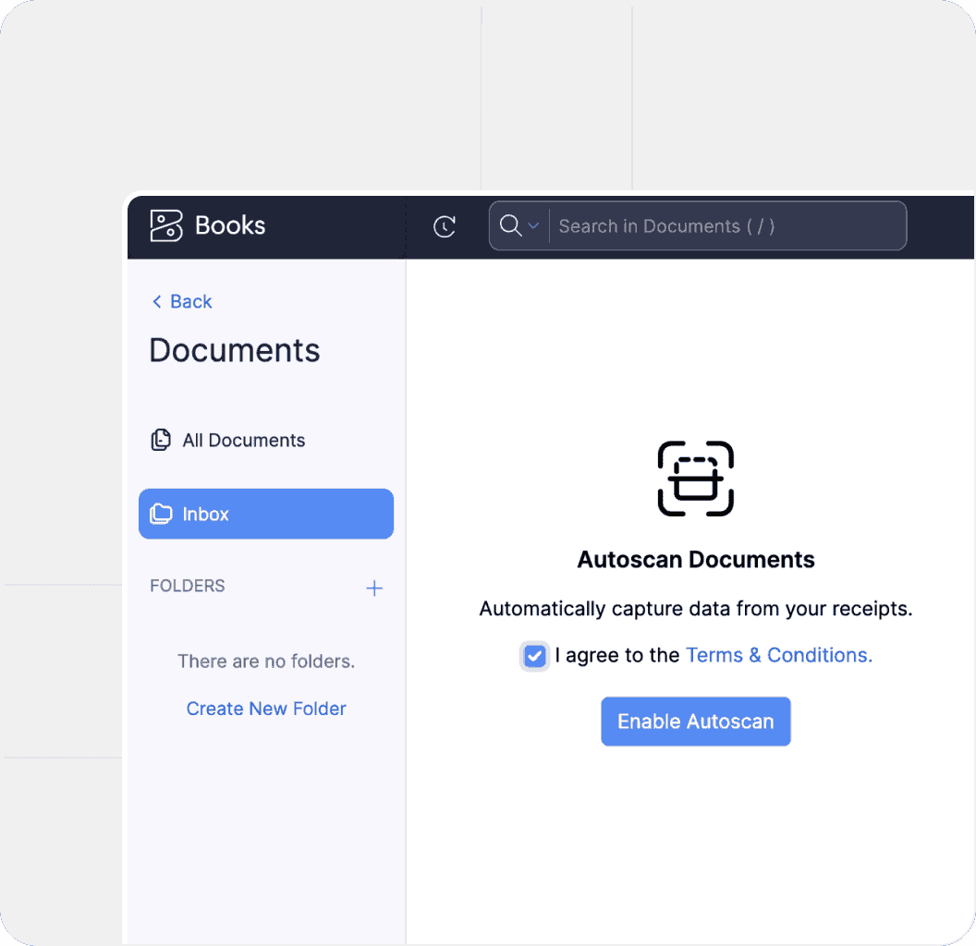Select All Documents in the sidebar
This screenshot has height=946, width=976.
coord(243,441)
